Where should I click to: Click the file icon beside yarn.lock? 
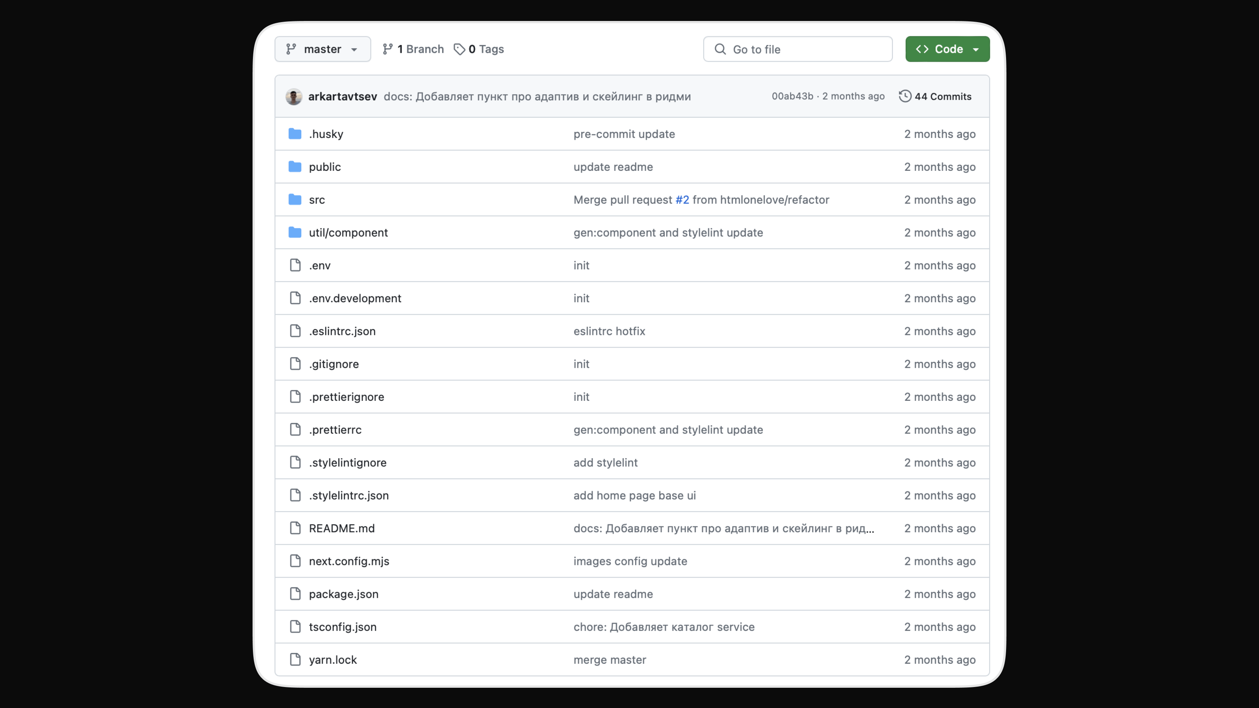coord(295,660)
